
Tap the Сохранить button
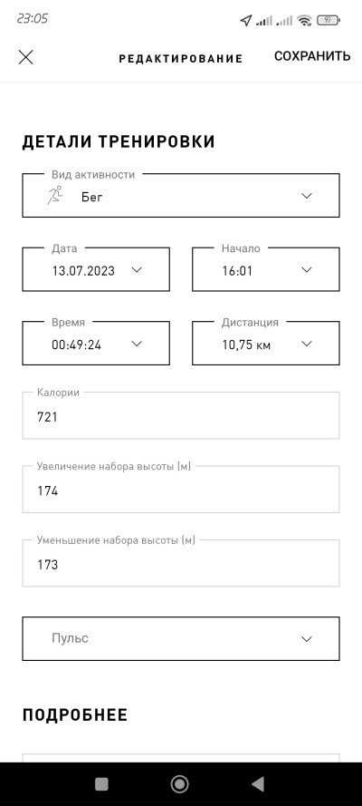(x=312, y=56)
